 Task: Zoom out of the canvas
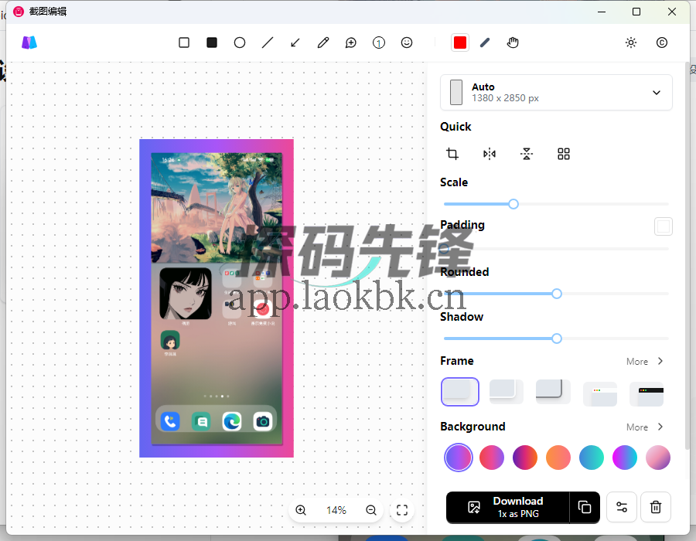click(371, 510)
